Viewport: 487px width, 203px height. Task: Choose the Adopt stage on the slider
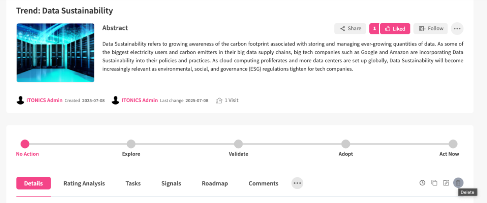345,144
